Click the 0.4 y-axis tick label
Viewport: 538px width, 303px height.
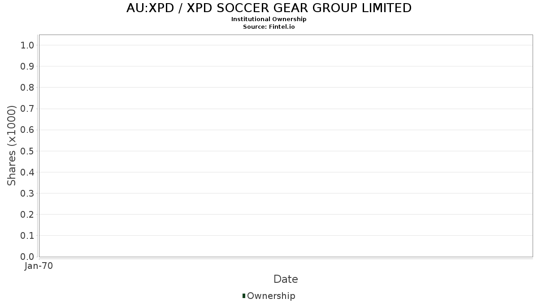(27, 172)
